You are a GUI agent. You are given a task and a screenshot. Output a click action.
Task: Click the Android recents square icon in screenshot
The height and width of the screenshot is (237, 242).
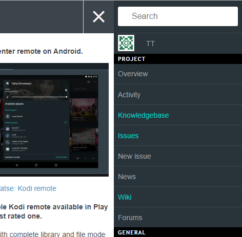(x=56, y=165)
